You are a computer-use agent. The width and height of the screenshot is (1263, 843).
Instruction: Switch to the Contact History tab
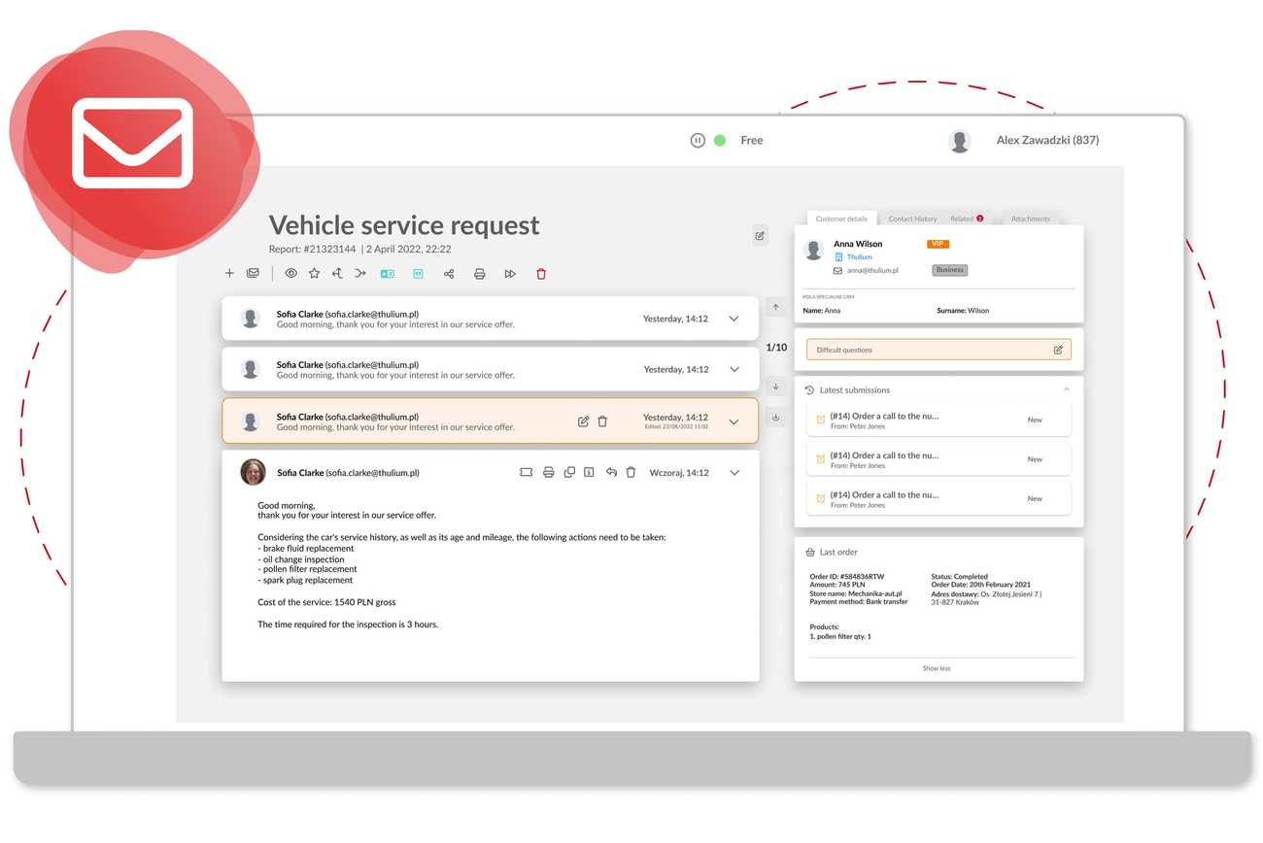[912, 219]
